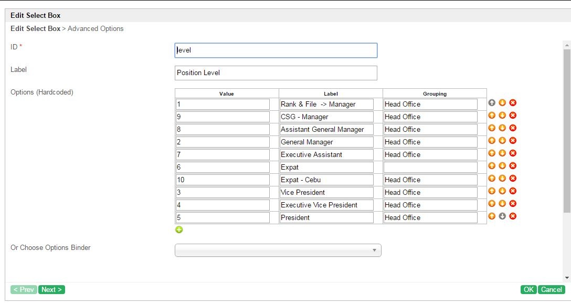Image resolution: width=571 pixels, height=303 pixels.
Task: Click the empty Grouping field for Expat
Action: tap(430, 167)
